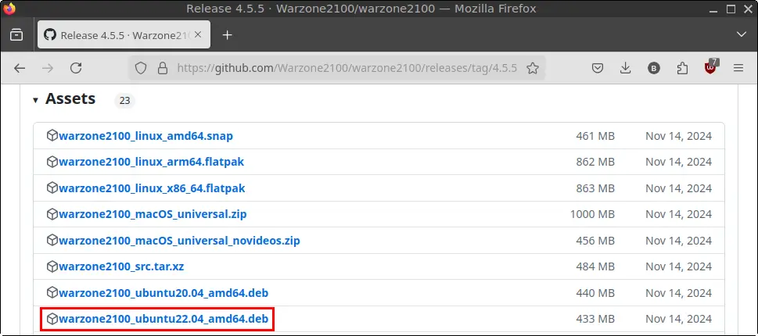This screenshot has width=758, height=336.
Task: Open the uBlock Origin extension icon
Action: (x=710, y=67)
